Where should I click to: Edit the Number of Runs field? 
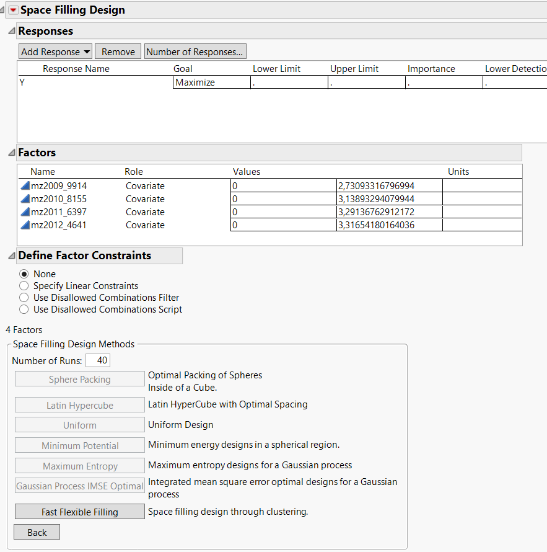97,360
